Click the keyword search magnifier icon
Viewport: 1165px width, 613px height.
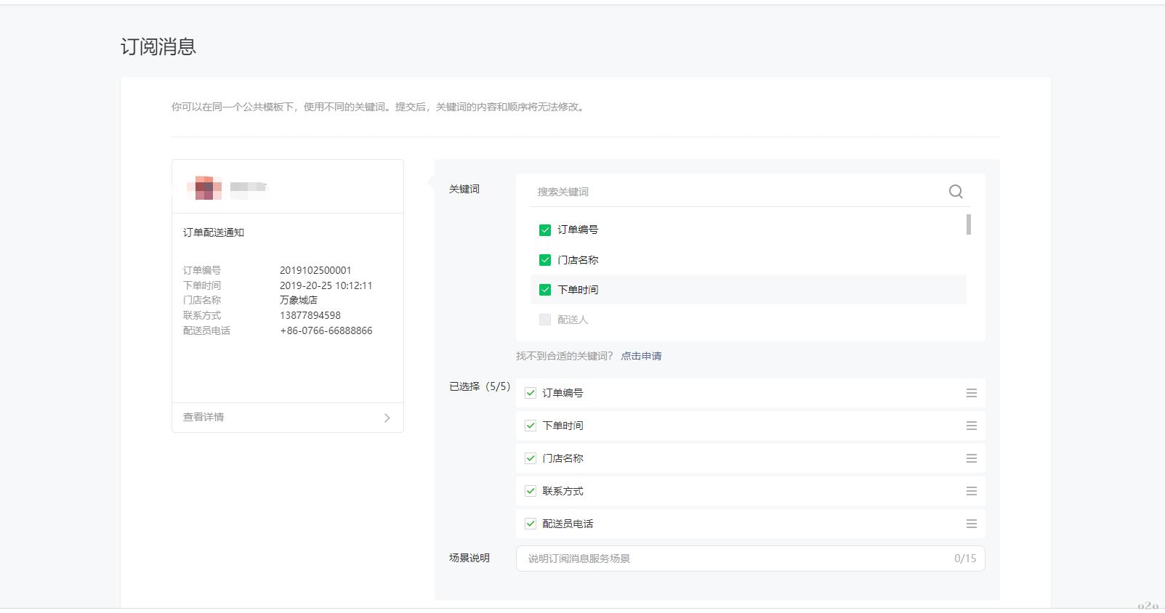coord(956,192)
